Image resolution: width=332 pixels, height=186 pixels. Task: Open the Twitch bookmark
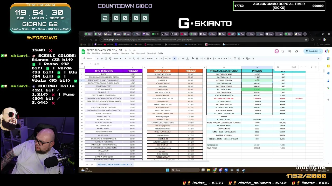click(x=98, y=44)
